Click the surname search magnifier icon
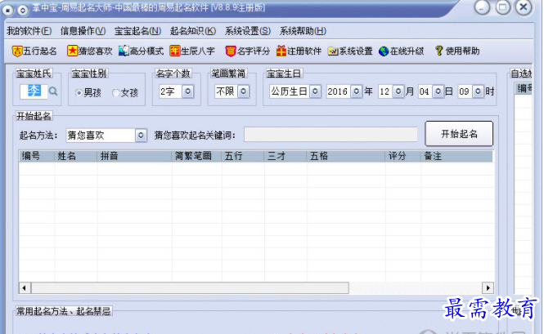 53,91
